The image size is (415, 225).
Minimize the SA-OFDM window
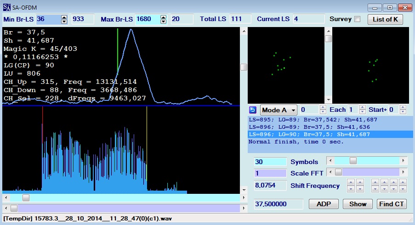pyautogui.click(x=375, y=8)
